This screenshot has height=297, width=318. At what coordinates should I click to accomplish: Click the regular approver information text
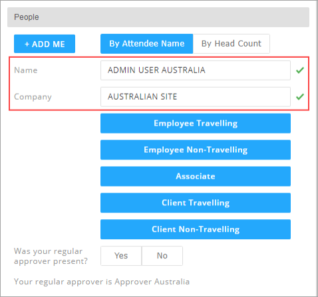[x=102, y=282]
